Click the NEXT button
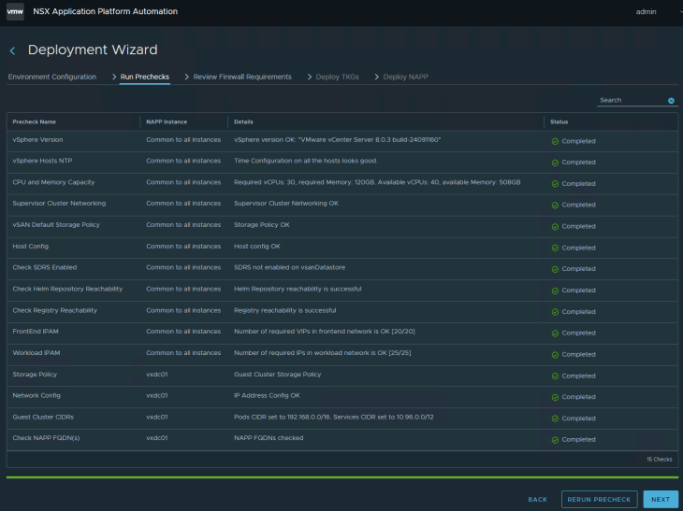The image size is (683, 511). pyautogui.click(x=661, y=500)
